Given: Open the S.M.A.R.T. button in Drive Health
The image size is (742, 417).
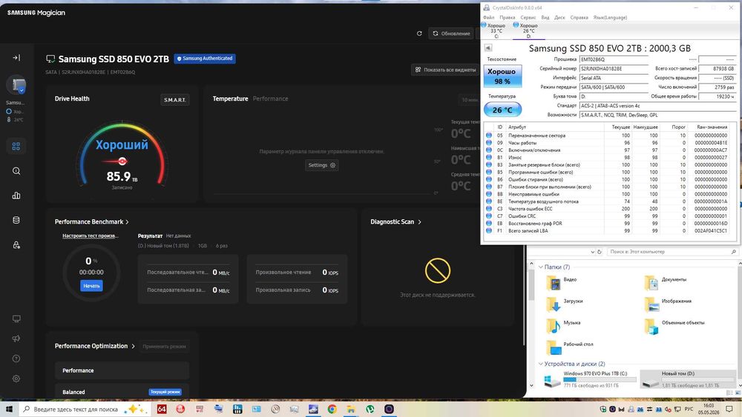Looking at the screenshot, I should click(x=174, y=100).
